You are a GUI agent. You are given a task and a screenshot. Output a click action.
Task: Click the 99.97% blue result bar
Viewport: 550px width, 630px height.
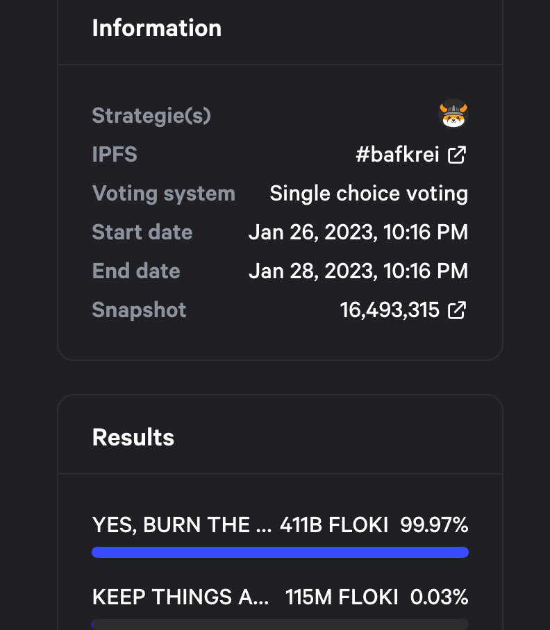pos(280,552)
